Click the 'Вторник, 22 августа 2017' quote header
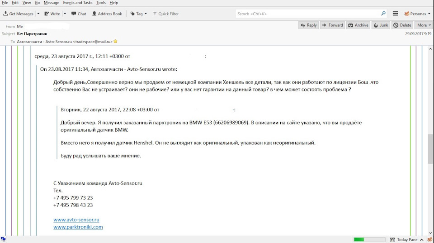 tap(110, 110)
